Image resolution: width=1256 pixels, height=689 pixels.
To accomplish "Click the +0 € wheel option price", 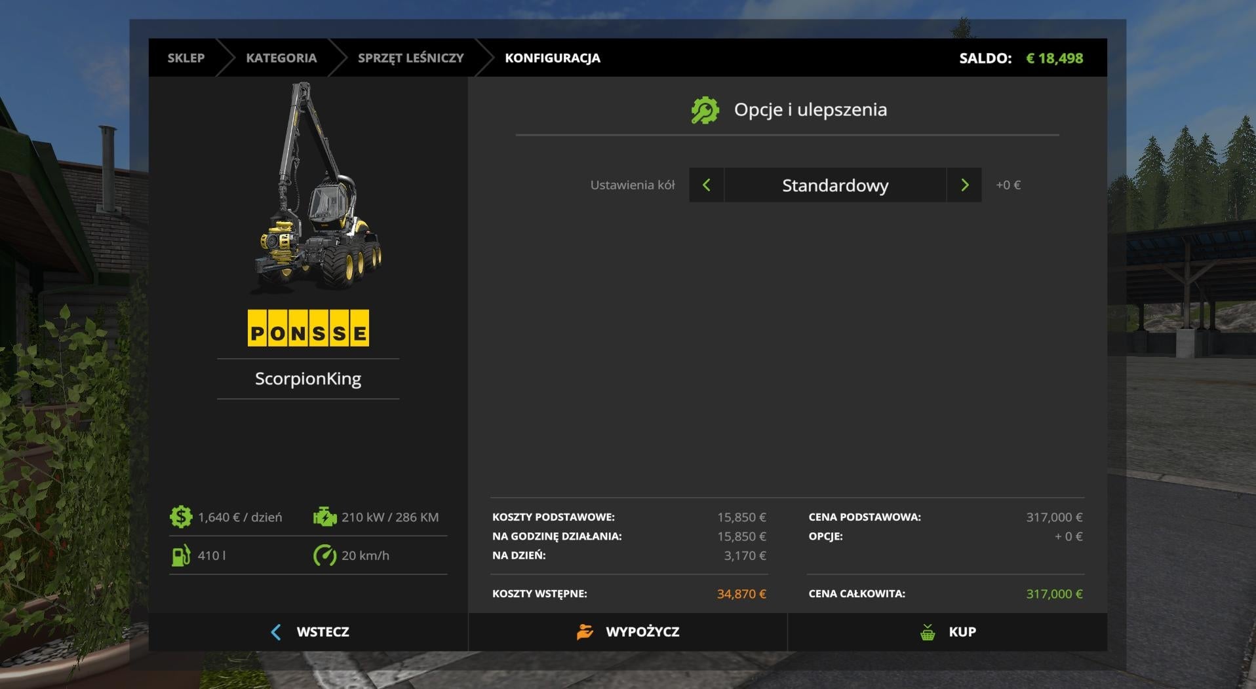I will pyautogui.click(x=1008, y=185).
